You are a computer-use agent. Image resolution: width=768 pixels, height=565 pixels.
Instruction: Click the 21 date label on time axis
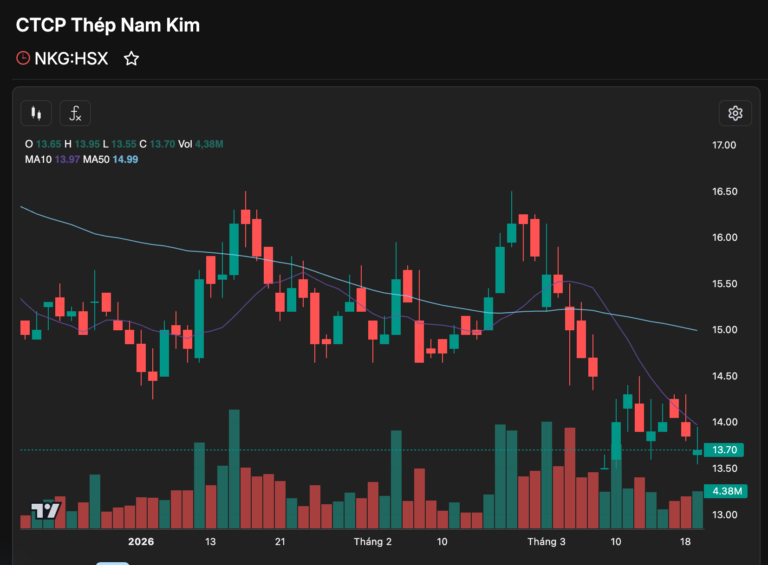pyautogui.click(x=280, y=542)
